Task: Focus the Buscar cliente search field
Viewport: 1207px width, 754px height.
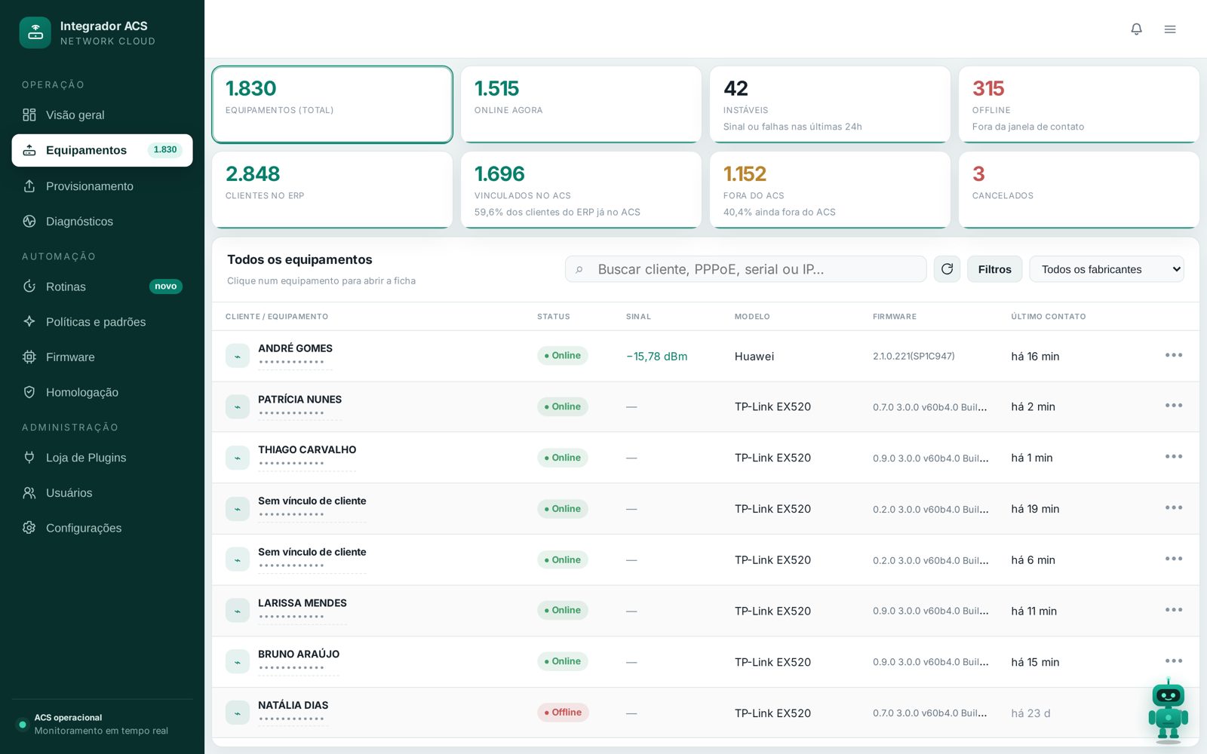Action: (745, 269)
